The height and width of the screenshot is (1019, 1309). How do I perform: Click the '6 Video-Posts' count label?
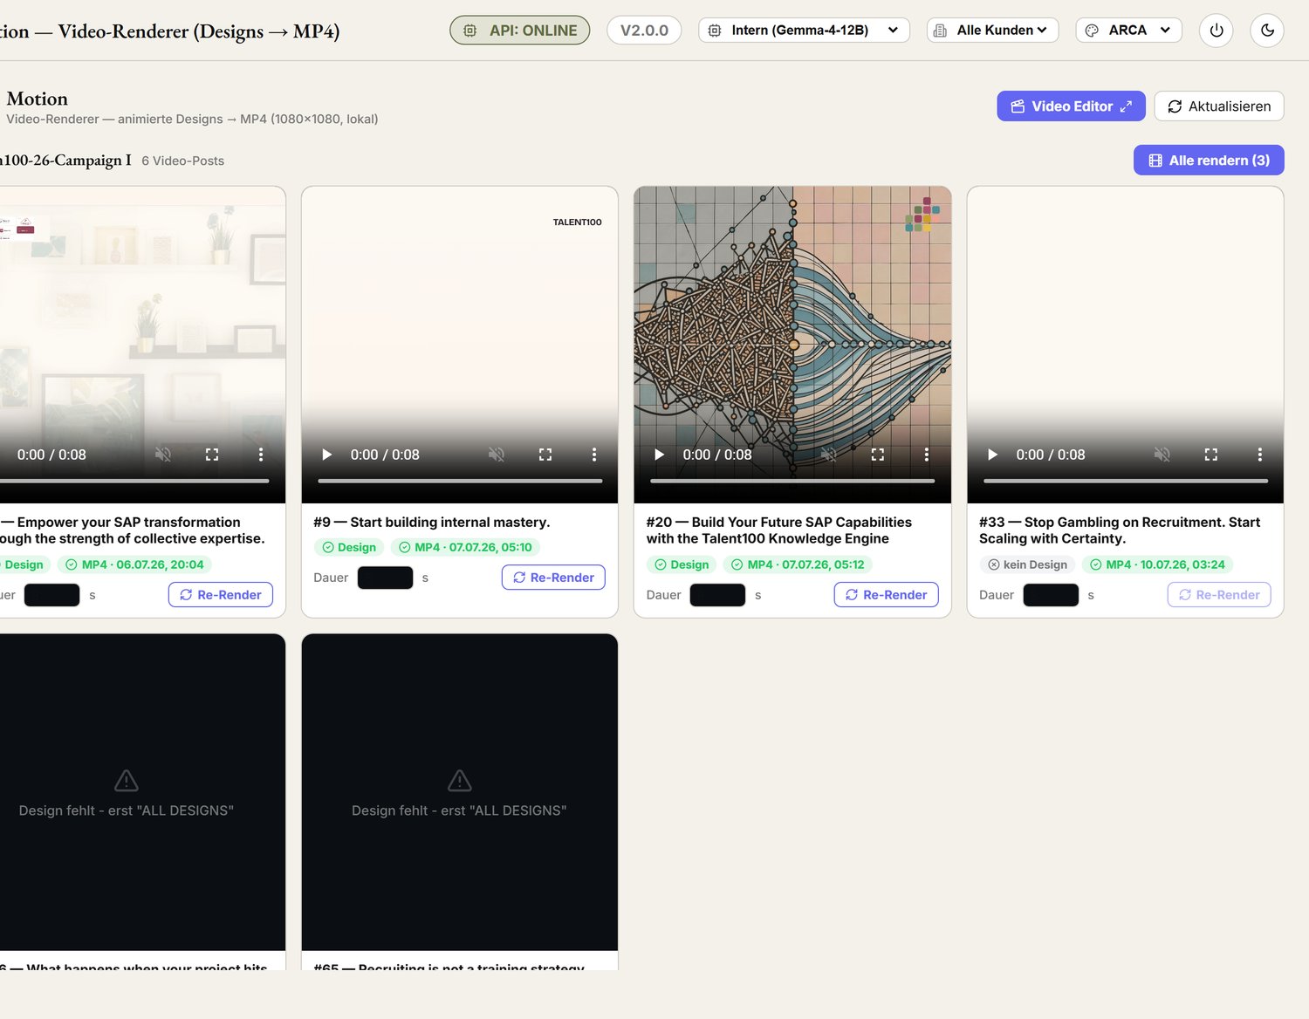[183, 161]
